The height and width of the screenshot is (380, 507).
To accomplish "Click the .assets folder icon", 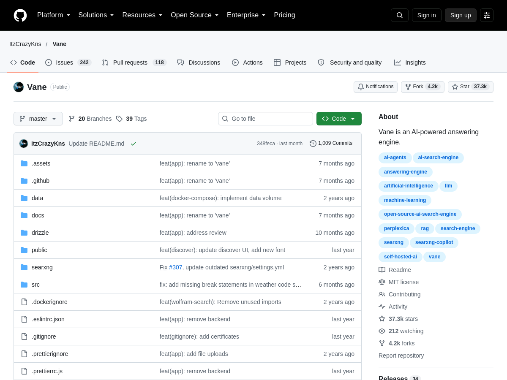I will [24, 163].
